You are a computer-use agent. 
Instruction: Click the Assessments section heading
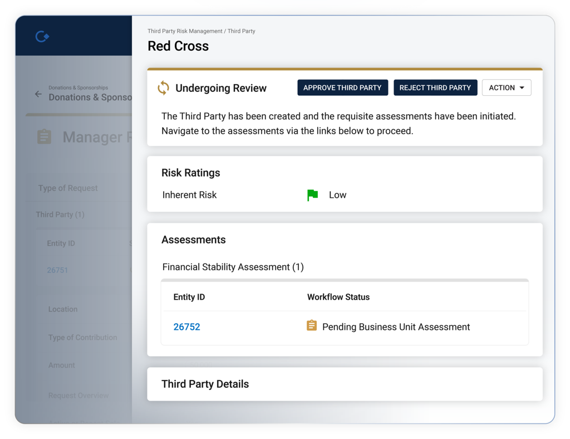coord(193,240)
